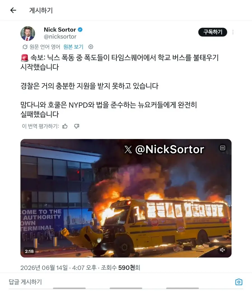Screen dimensions: 252x291
Task: Open the three-dot more options menu
Action: 233,32
